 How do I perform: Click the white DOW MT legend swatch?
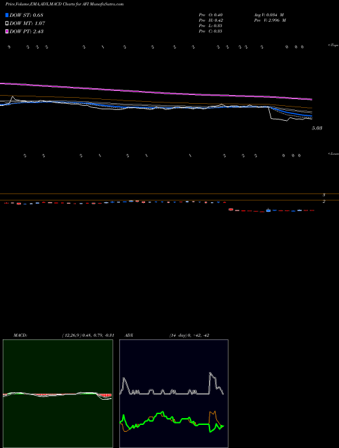[7, 23]
